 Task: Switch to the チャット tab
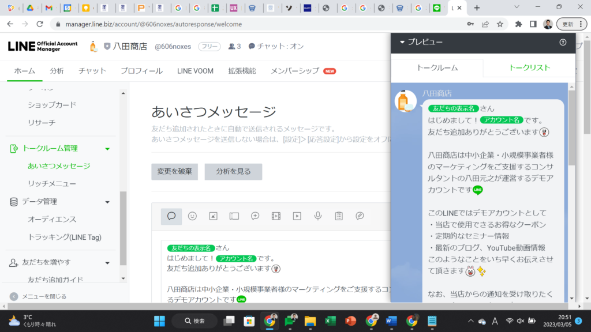click(92, 71)
